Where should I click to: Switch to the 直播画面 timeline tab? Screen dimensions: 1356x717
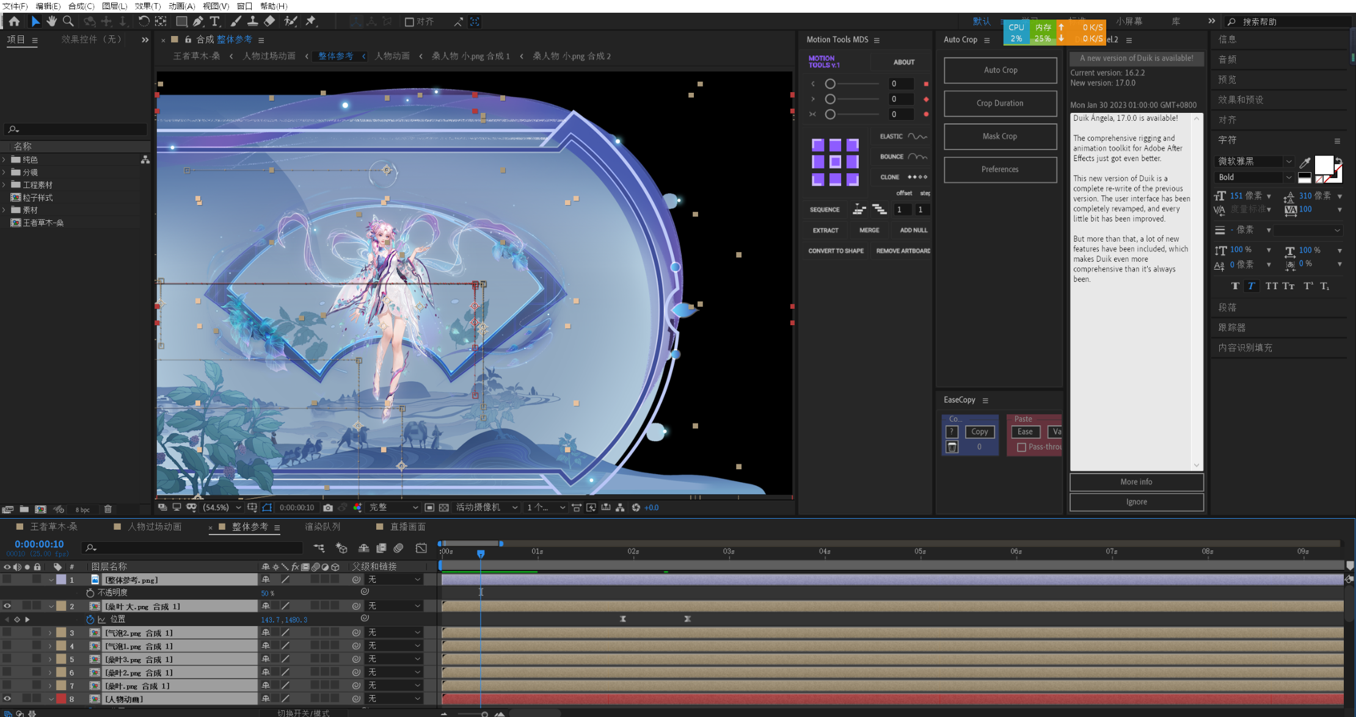pos(407,527)
